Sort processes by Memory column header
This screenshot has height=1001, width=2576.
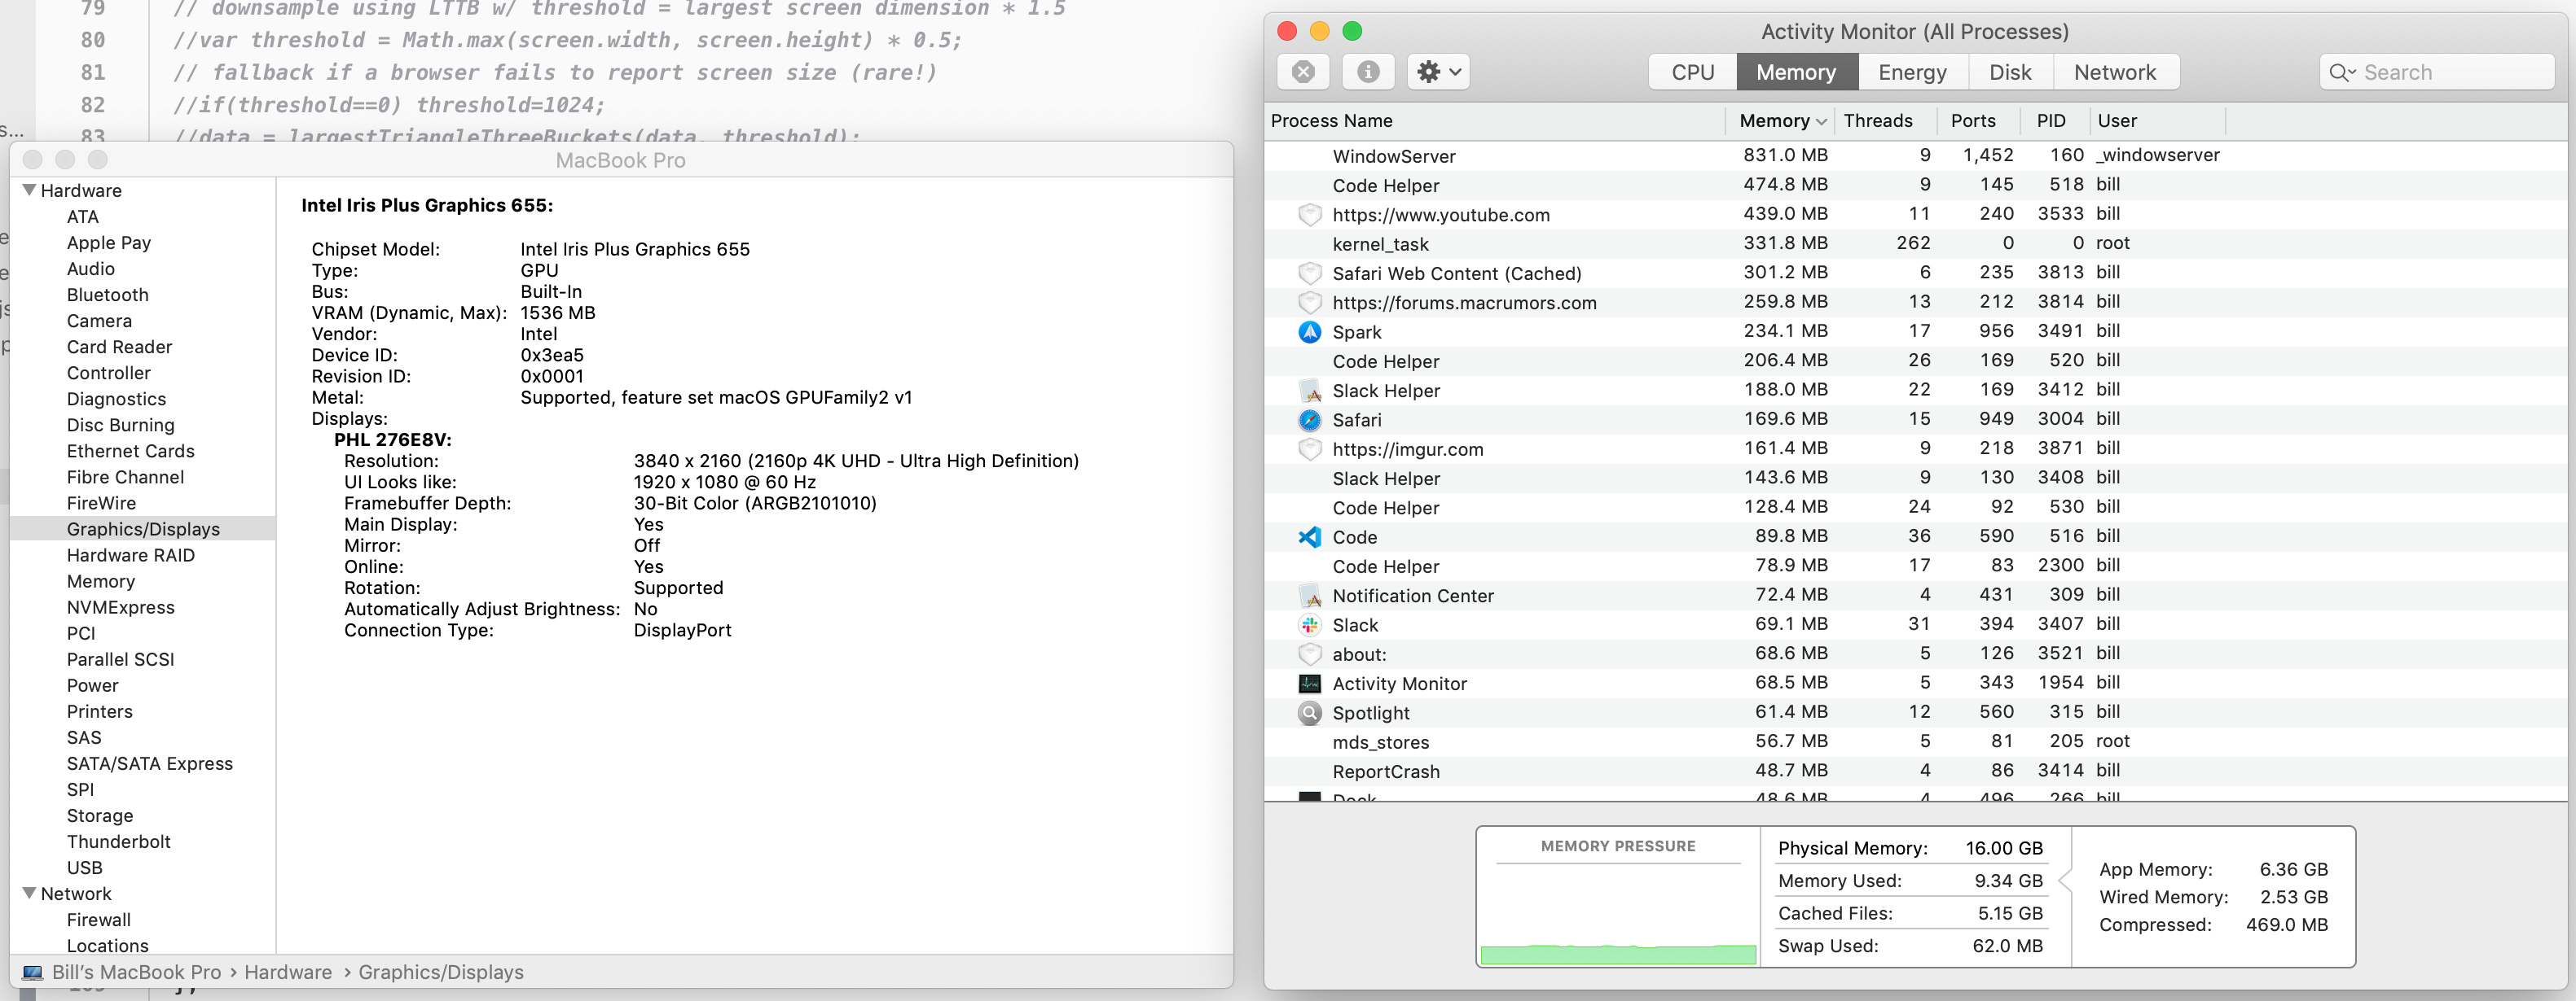click(x=1774, y=121)
